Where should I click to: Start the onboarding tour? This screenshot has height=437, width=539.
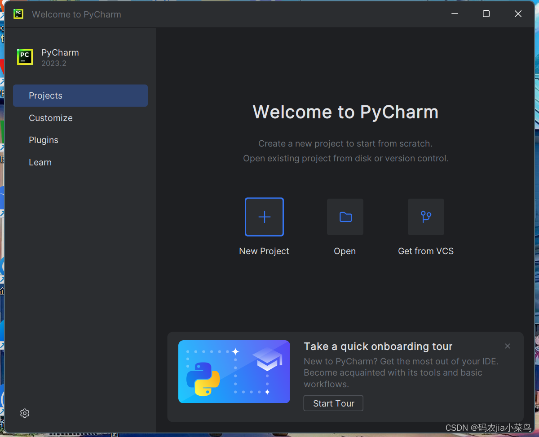(x=333, y=403)
